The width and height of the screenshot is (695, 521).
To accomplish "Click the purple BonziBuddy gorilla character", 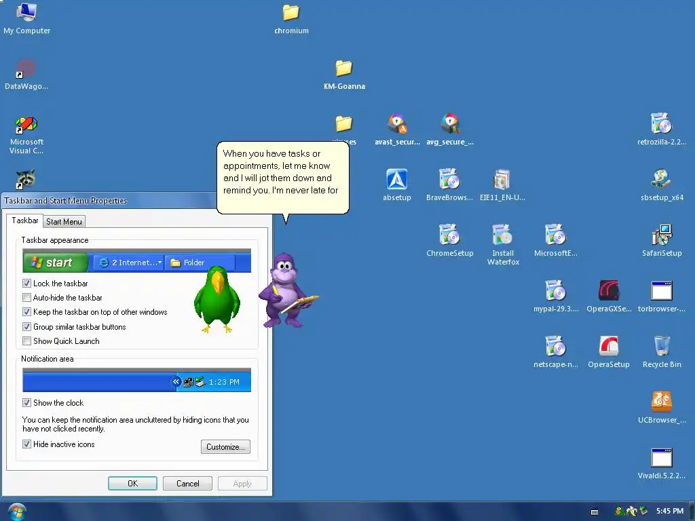I will click(287, 290).
